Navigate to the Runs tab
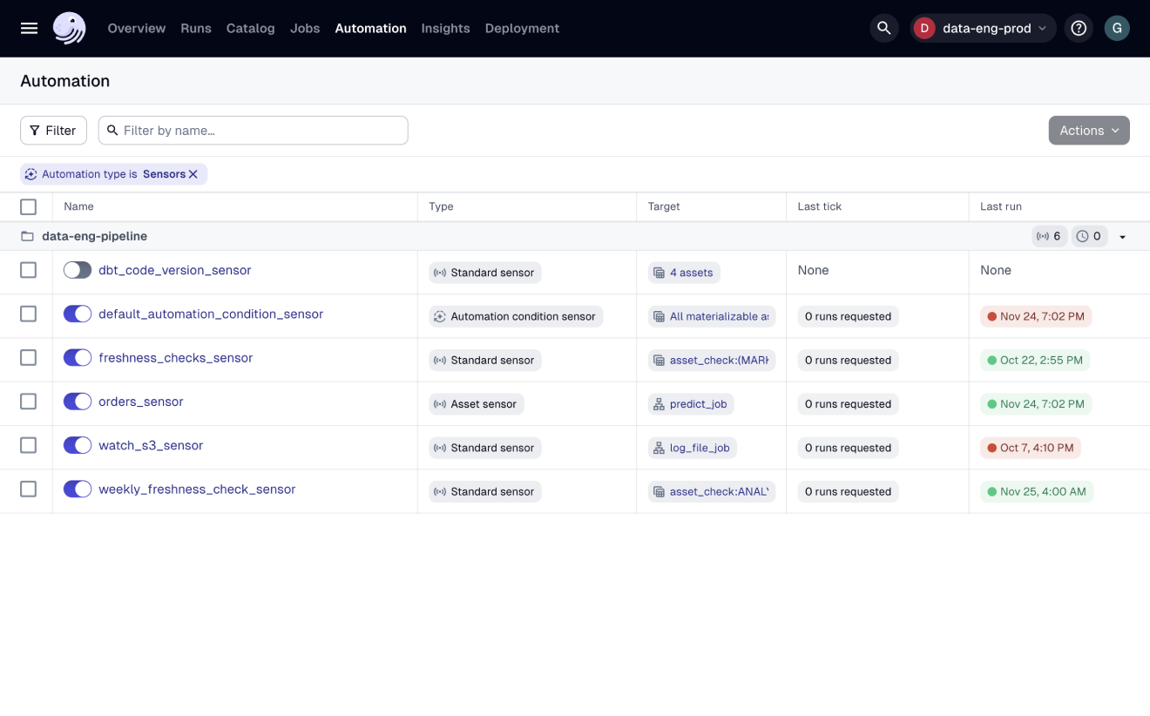The image size is (1150, 716). 195,28
